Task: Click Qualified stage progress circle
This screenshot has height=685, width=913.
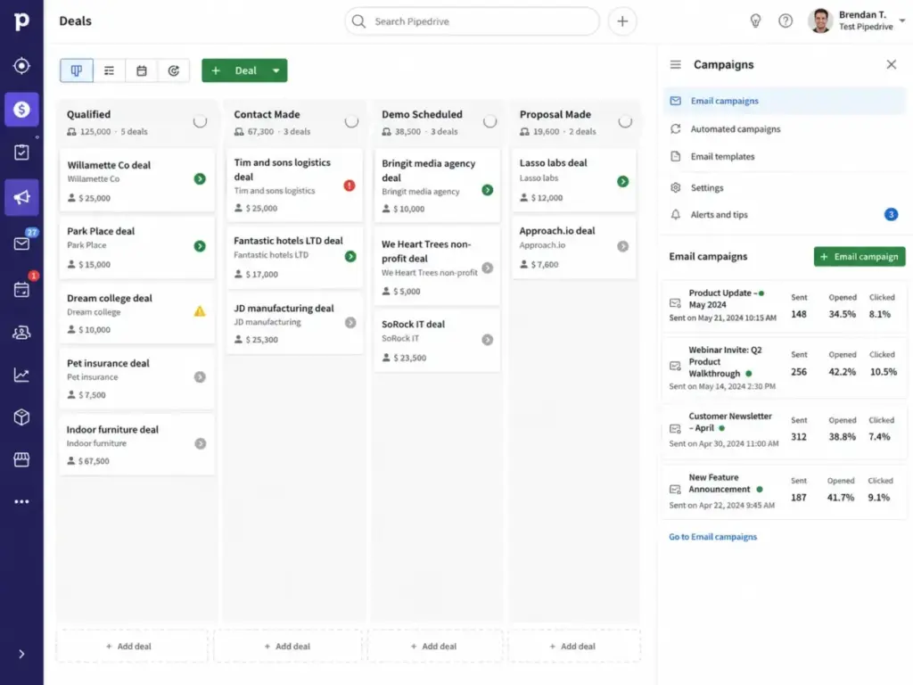Action: (x=200, y=121)
